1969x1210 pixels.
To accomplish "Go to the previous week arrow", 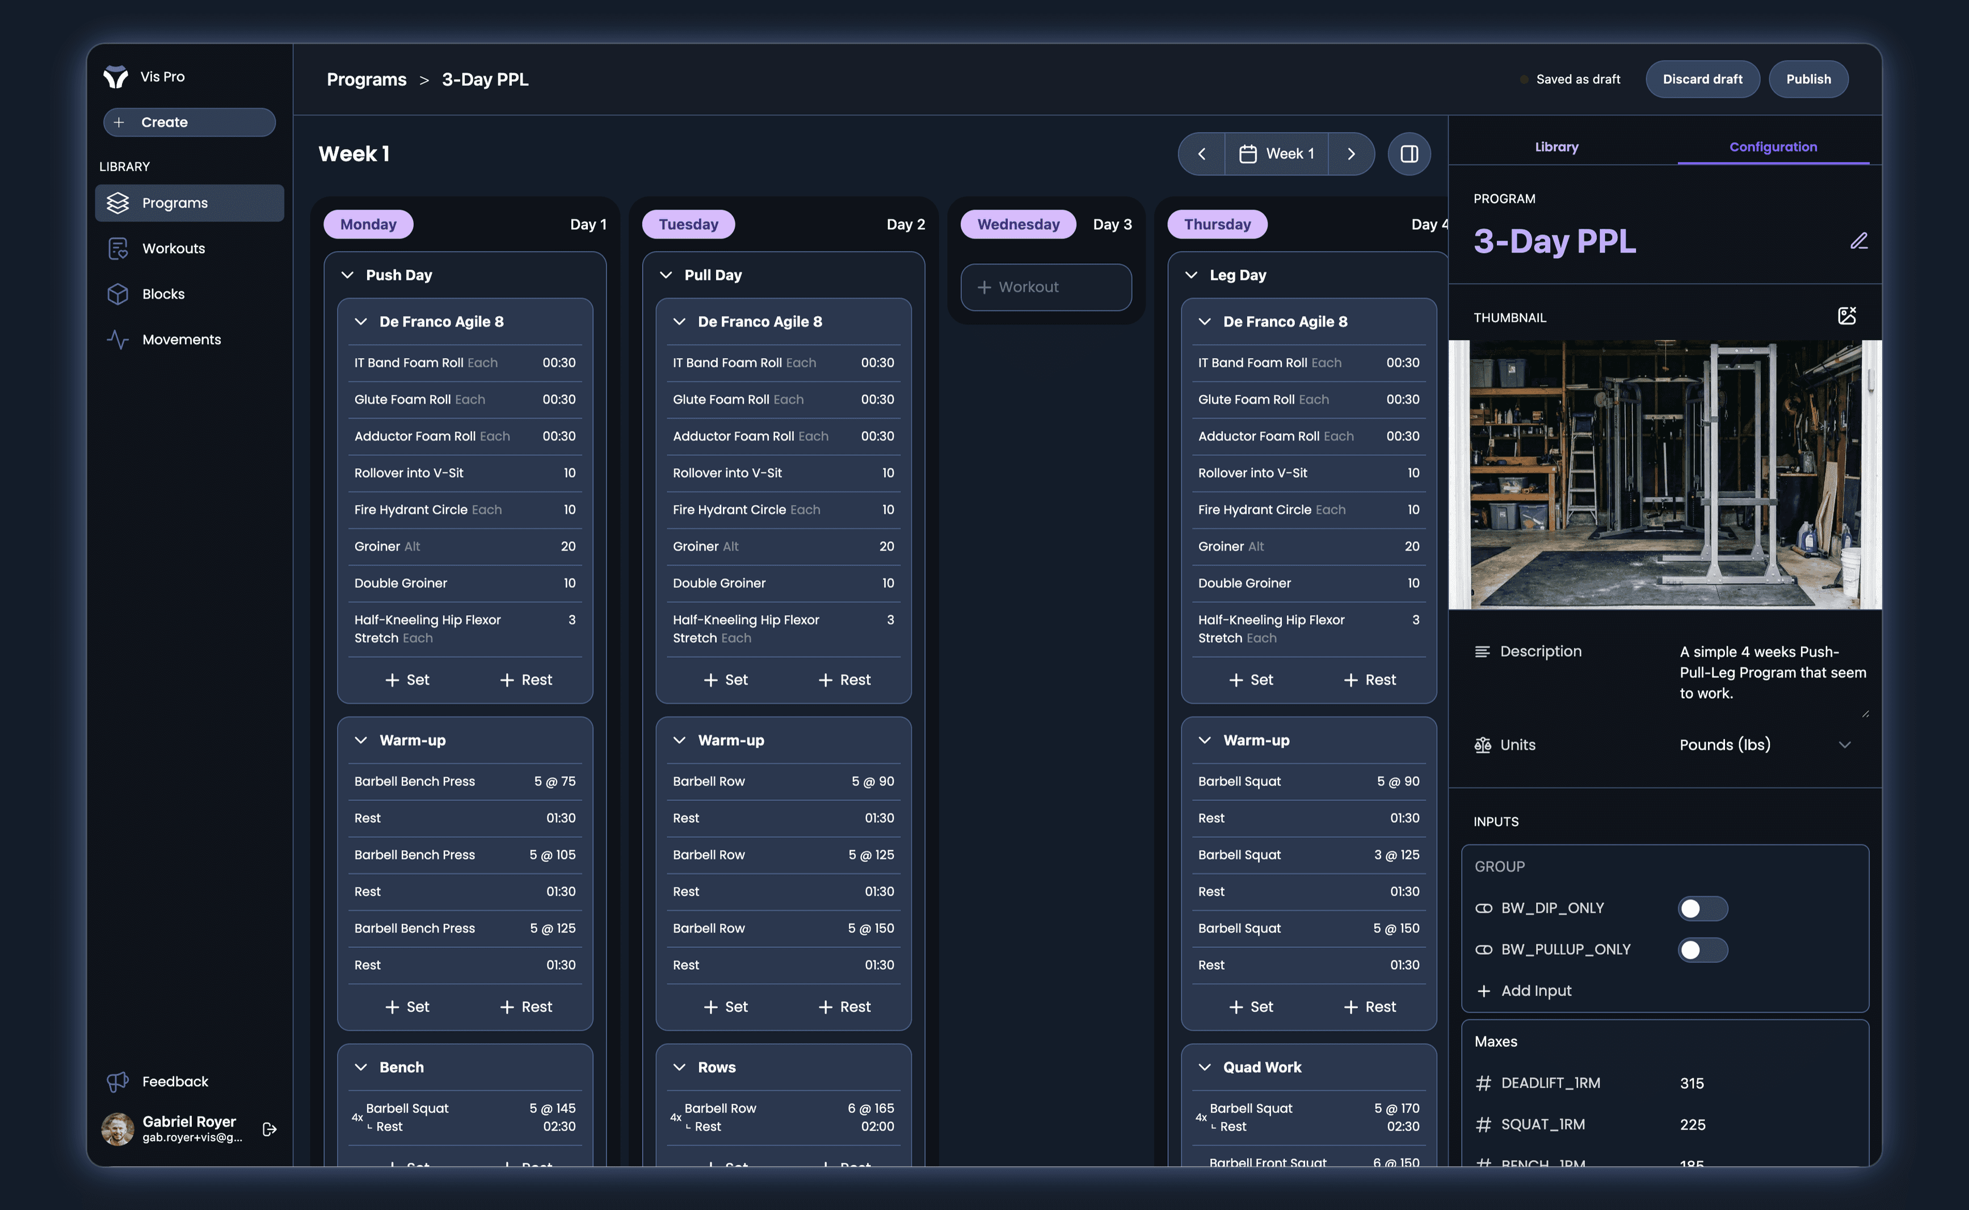I will coord(1202,154).
